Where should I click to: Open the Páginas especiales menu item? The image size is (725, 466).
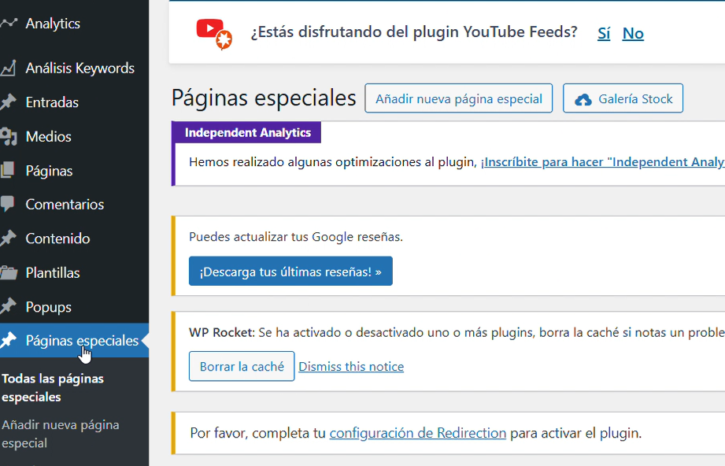pyautogui.click(x=82, y=341)
